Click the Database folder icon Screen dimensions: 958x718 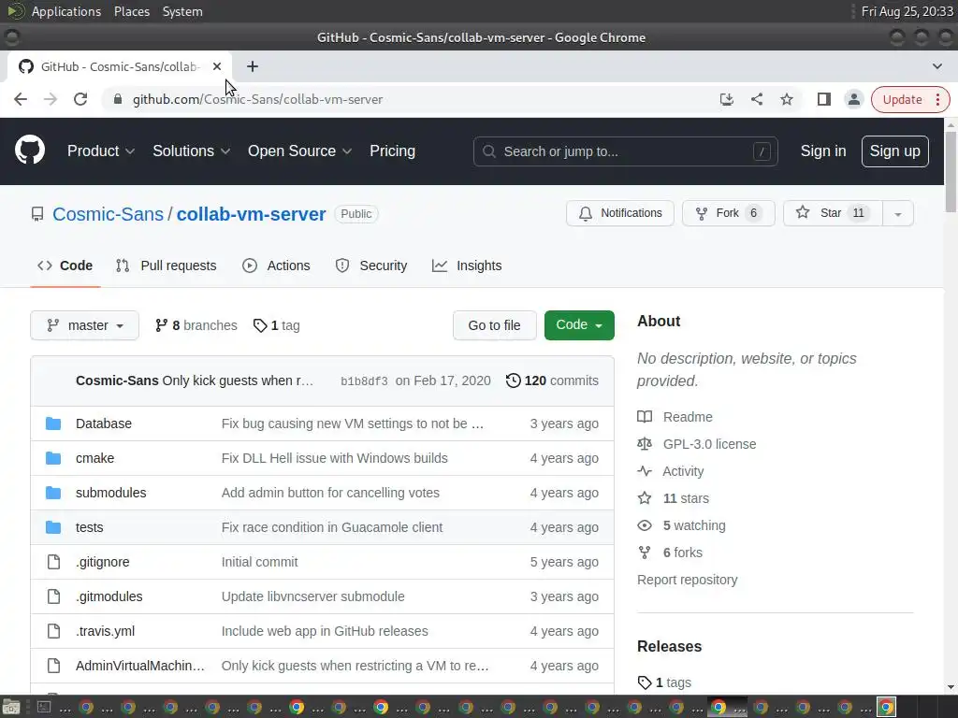(x=53, y=424)
